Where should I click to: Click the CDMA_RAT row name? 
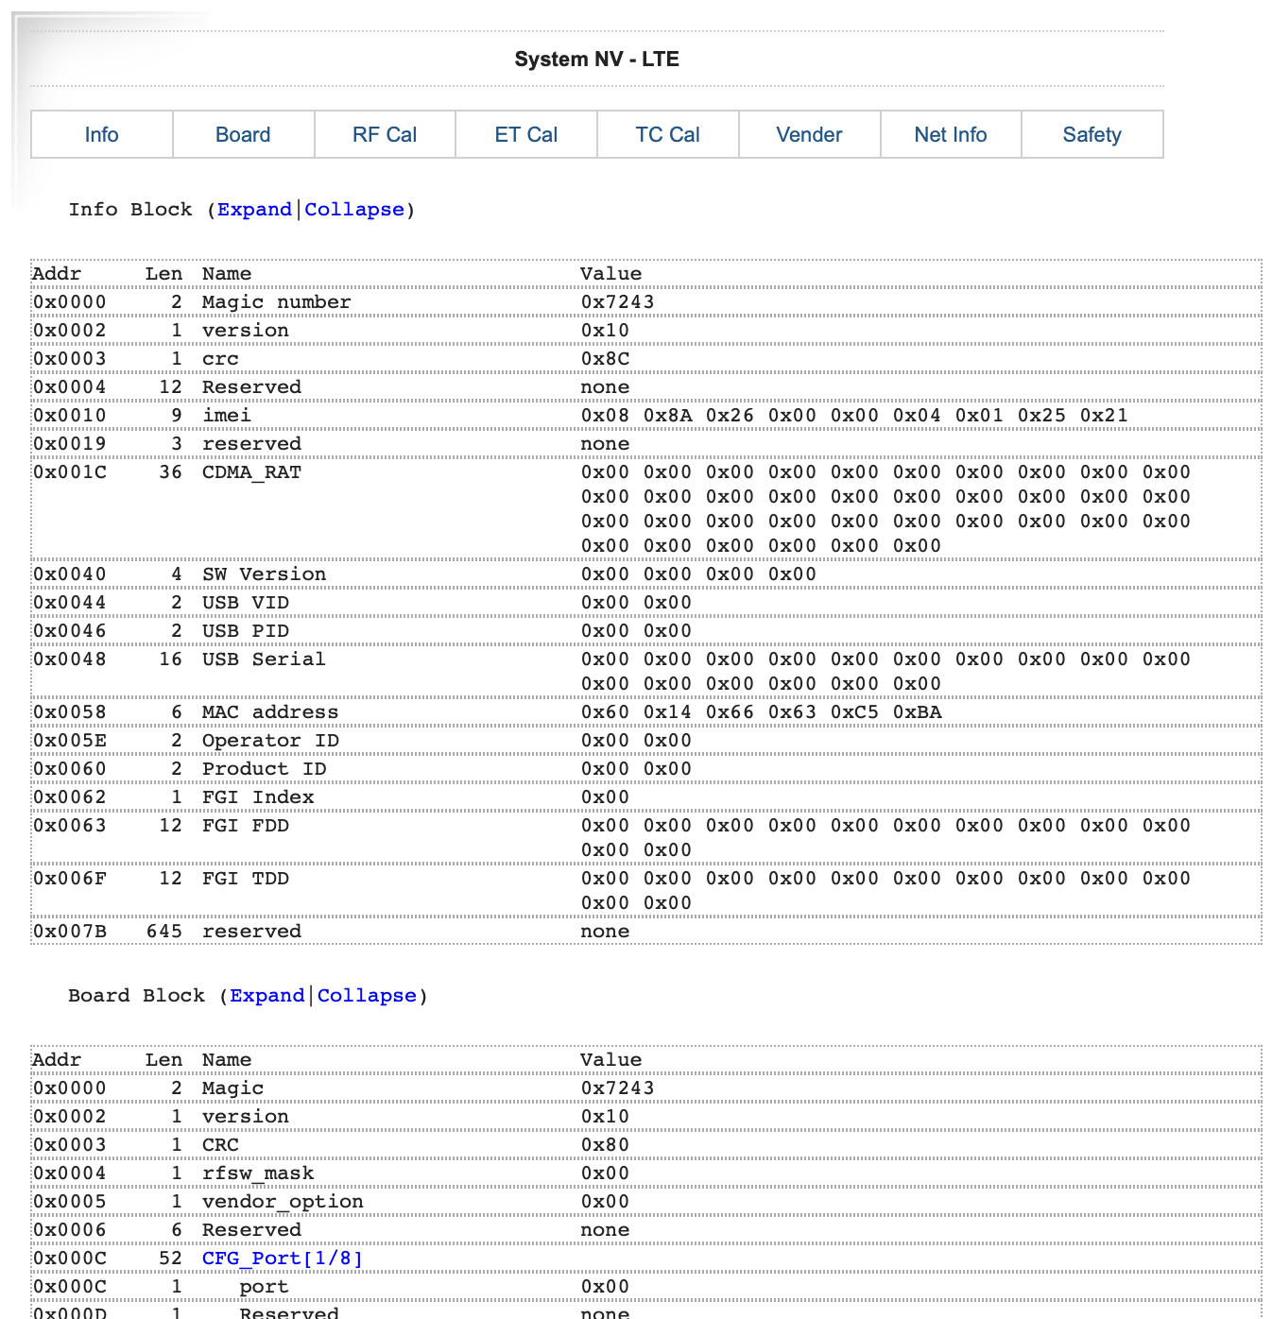coord(251,472)
